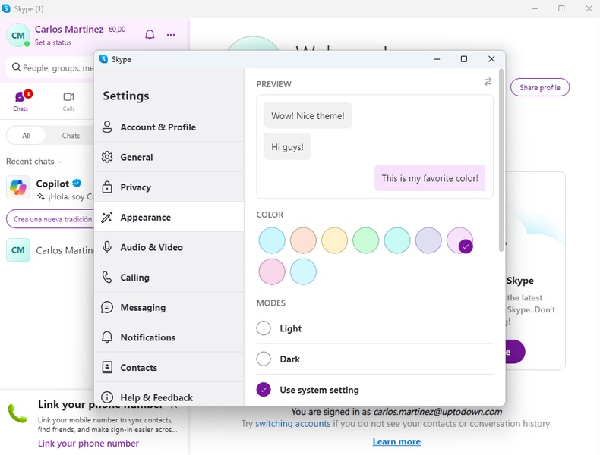The height and width of the screenshot is (455, 600).
Task: Click the search magnifier icon
Action: pos(16,67)
